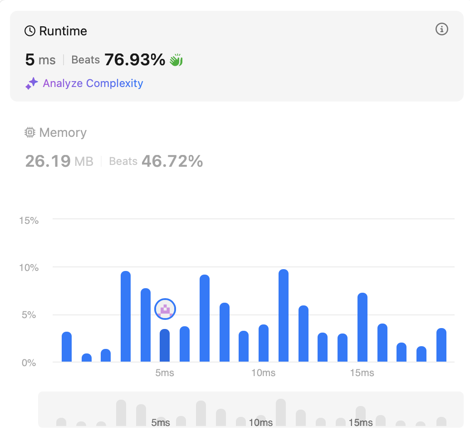
Task: Click the 10ms position in the overview strip
Action: 261,422
